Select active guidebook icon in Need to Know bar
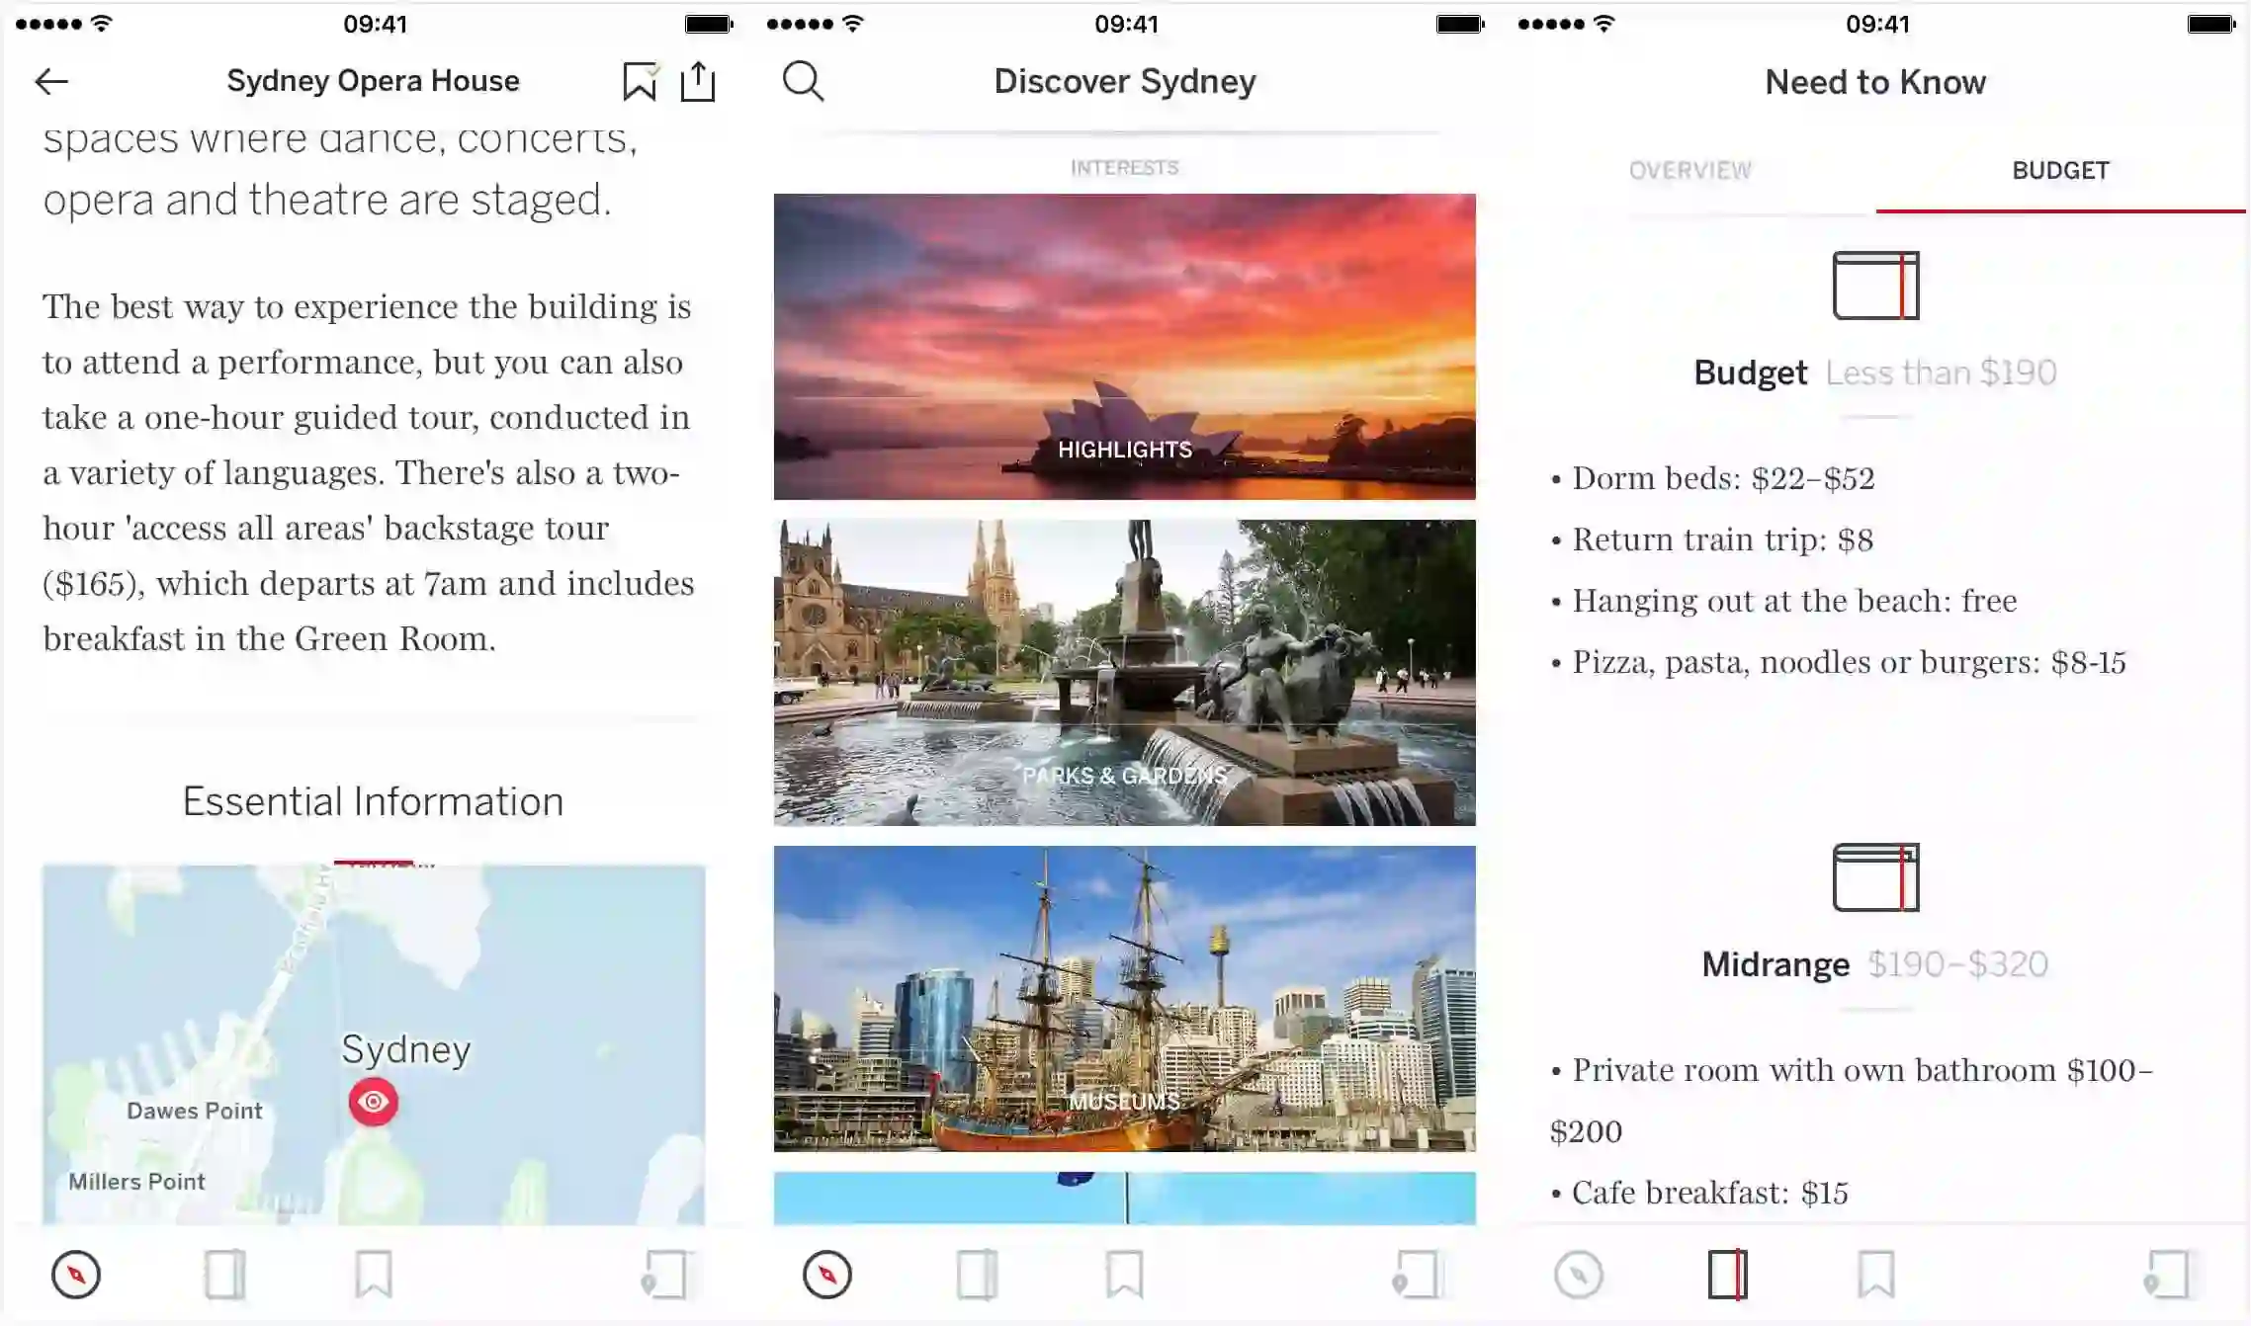This screenshot has height=1326, width=2251. pos(1727,1275)
